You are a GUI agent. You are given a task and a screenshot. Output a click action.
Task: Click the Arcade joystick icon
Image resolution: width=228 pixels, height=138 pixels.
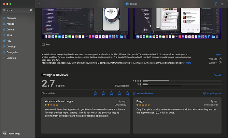pos(4,24)
